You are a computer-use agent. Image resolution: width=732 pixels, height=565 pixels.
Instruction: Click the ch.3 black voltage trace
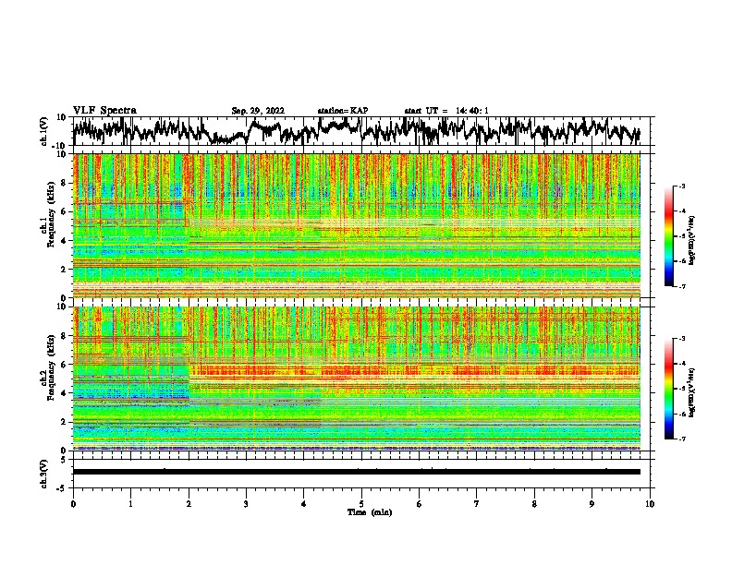click(x=357, y=472)
